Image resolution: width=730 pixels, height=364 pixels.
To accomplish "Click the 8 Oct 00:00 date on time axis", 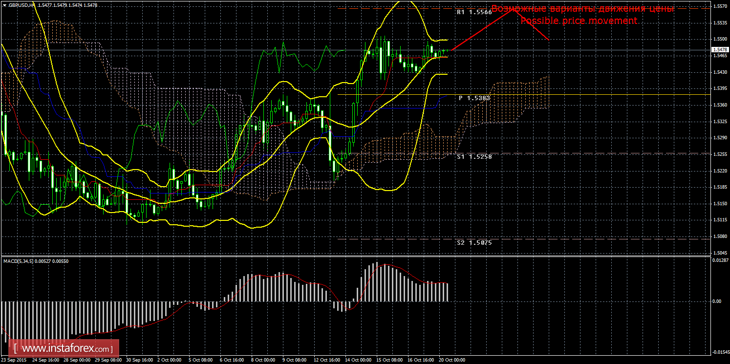I will click(263, 360).
